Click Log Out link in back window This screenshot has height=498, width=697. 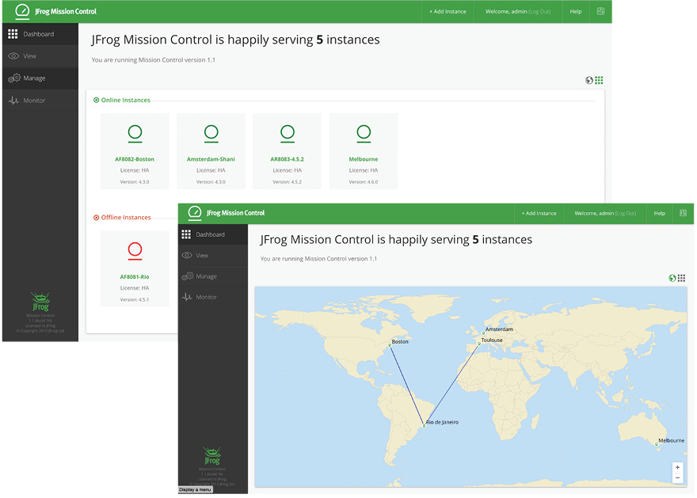click(539, 12)
